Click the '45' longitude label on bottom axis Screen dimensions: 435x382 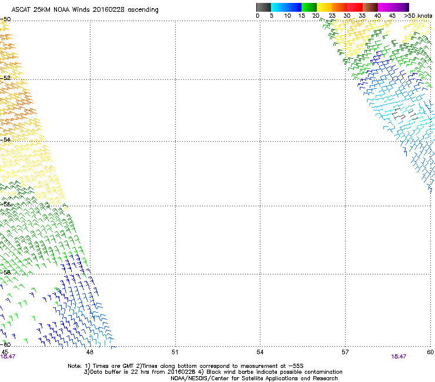[x=5, y=352]
